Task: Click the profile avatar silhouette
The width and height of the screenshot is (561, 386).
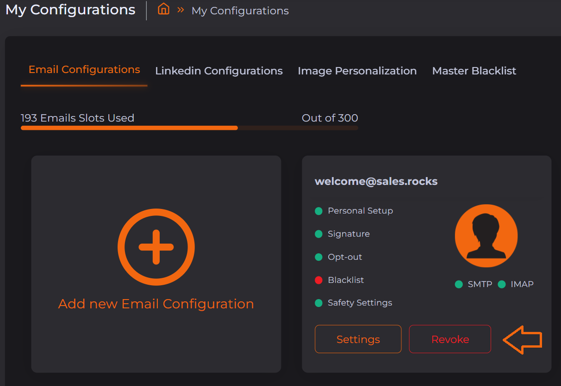Action: click(x=486, y=236)
